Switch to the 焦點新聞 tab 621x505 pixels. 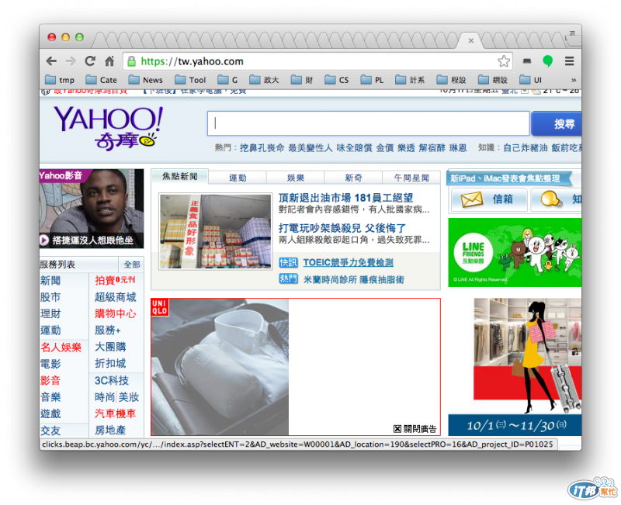click(180, 177)
